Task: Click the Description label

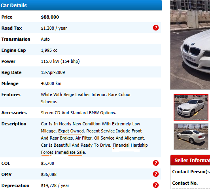Action: pos(14,124)
